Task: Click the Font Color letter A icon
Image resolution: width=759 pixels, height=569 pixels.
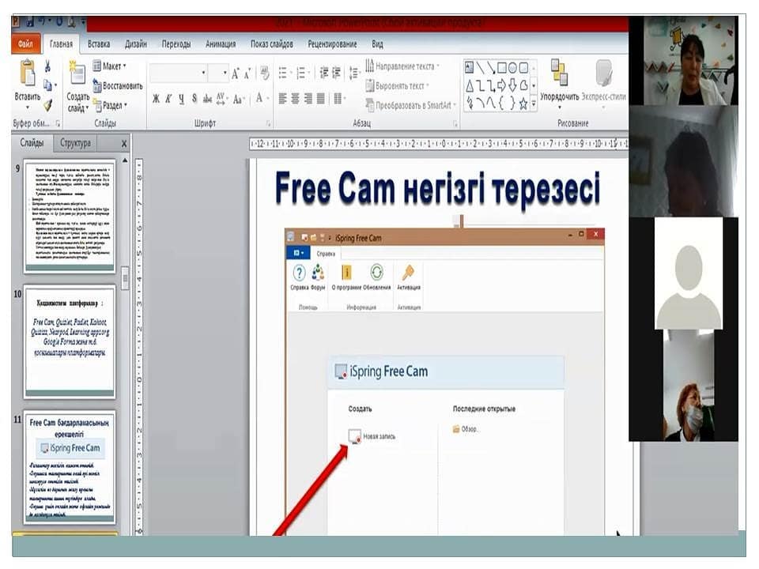Action: 259,99
